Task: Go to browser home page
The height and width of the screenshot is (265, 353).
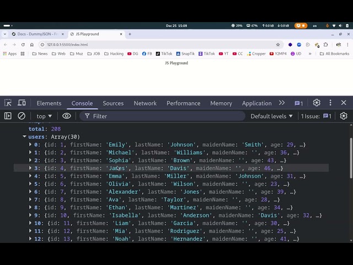Action: click(x=32, y=45)
